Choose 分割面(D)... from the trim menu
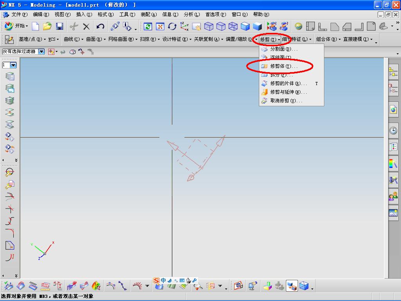 coord(291,49)
